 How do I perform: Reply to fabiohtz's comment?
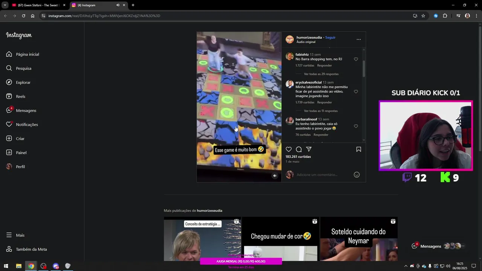[x=324, y=65]
